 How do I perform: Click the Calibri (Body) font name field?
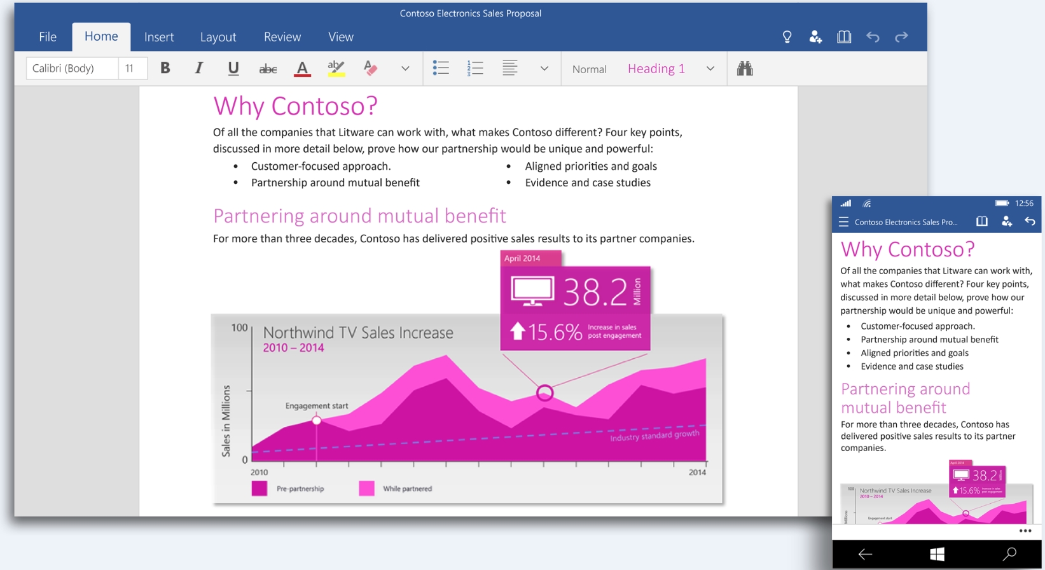click(x=72, y=68)
